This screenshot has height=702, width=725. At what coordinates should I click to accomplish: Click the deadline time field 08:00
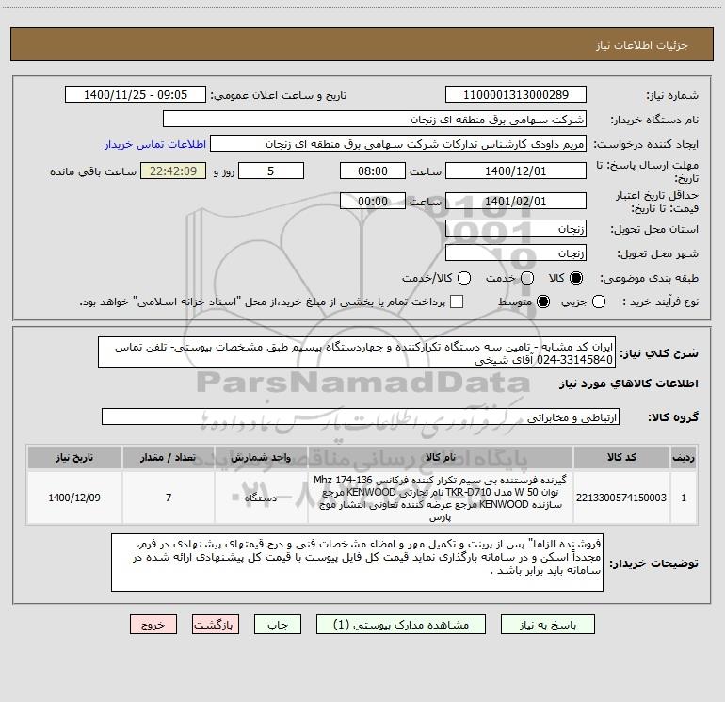(373, 171)
